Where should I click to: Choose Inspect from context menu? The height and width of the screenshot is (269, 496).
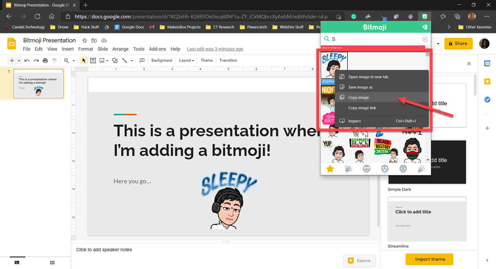tap(382, 121)
